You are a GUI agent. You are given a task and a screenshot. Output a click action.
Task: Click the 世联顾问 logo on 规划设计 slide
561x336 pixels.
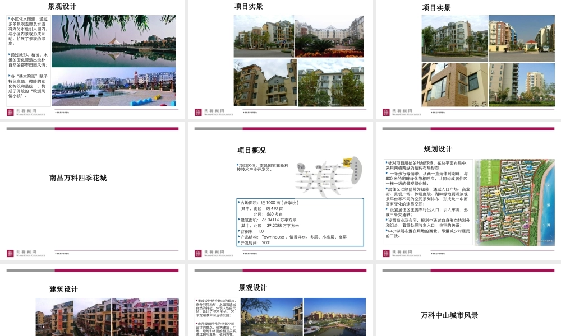coord(402,253)
